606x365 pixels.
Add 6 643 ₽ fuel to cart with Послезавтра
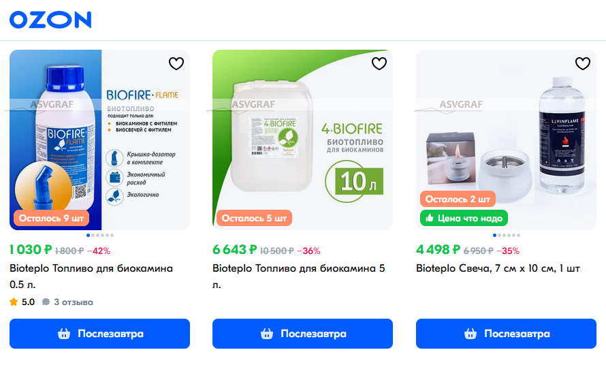pyautogui.click(x=302, y=334)
